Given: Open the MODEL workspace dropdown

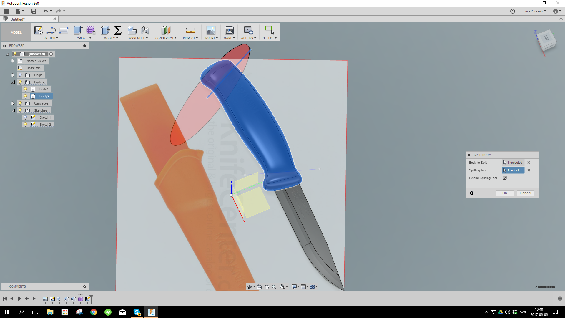Looking at the screenshot, I should click(17, 32).
